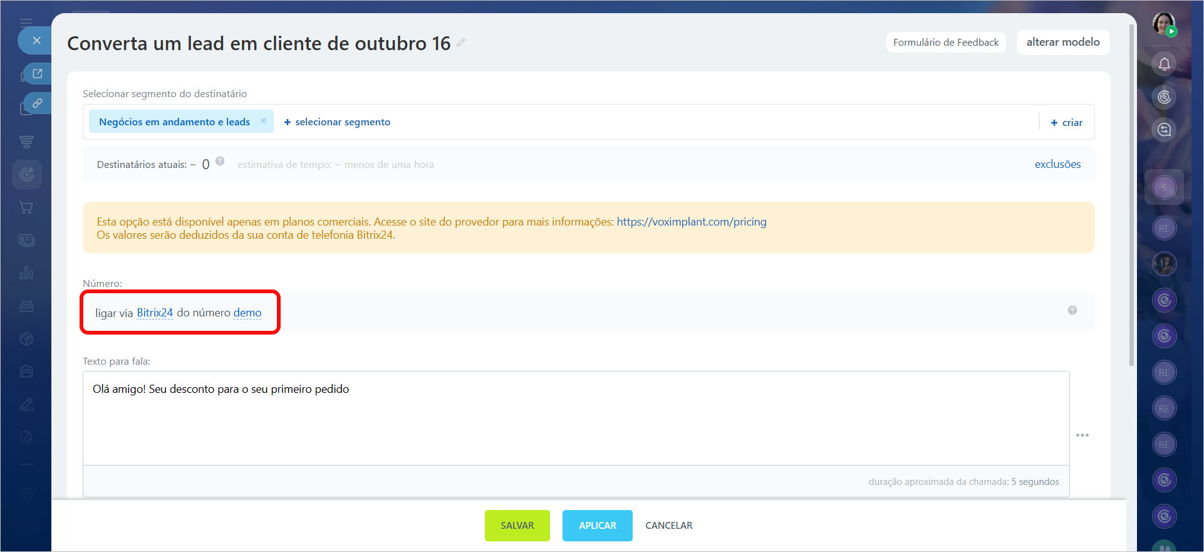Copy link using chain icon
This screenshot has height=552, width=1204.
[x=38, y=103]
